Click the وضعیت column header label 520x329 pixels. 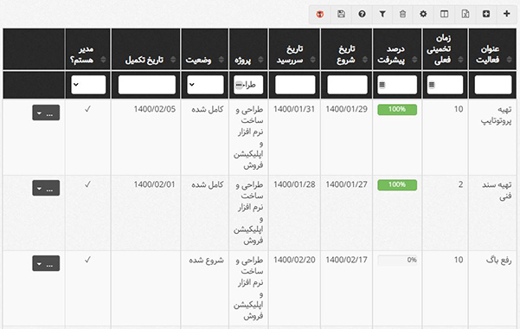[x=198, y=60]
